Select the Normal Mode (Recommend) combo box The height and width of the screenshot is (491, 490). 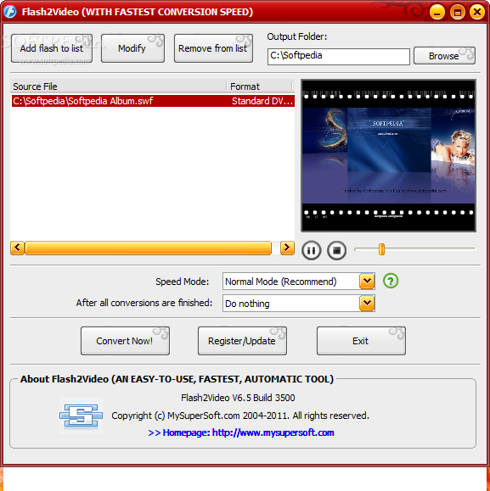pyautogui.click(x=299, y=282)
